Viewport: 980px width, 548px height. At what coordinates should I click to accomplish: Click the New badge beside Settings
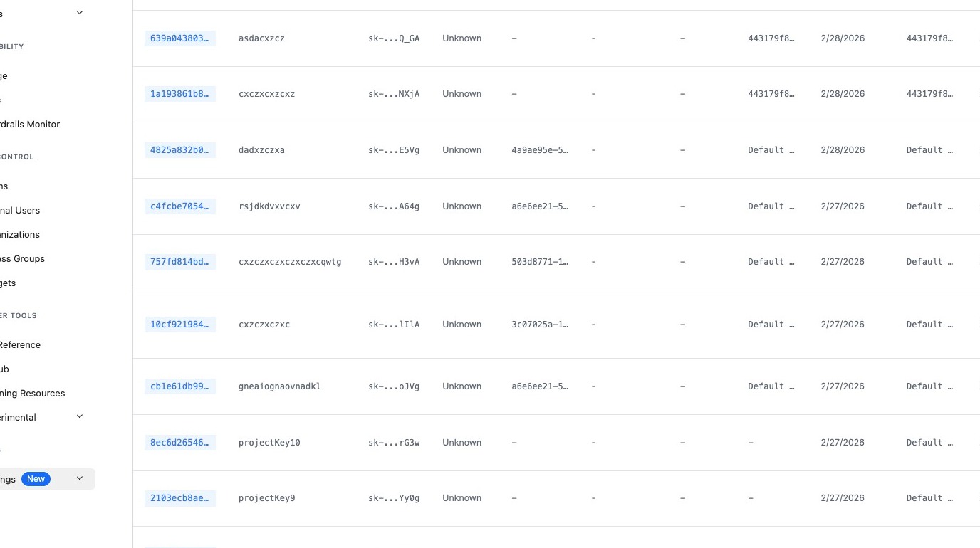[x=36, y=479]
